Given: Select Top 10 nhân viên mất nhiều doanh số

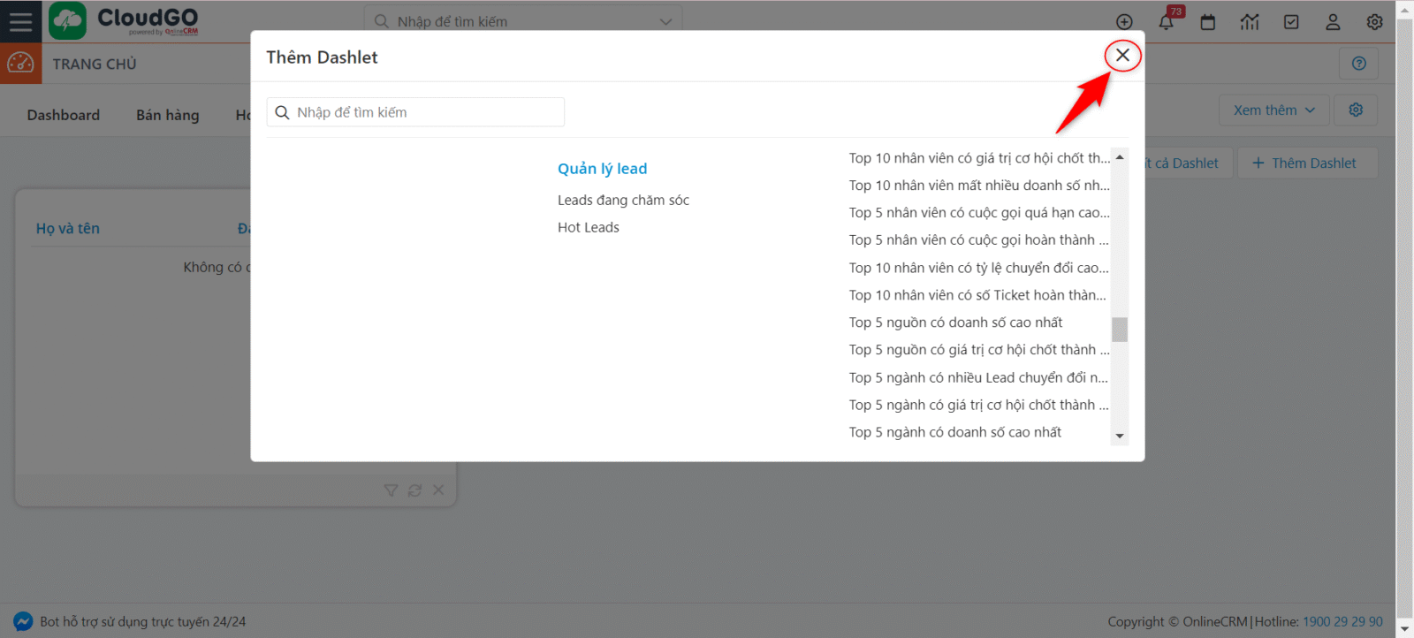Looking at the screenshot, I should [979, 186].
